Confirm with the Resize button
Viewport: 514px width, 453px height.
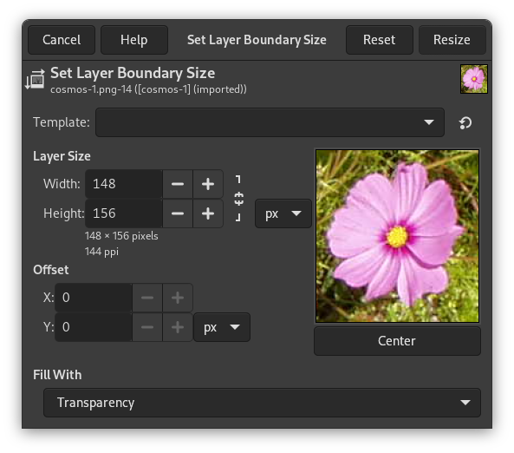coord(452,40)
